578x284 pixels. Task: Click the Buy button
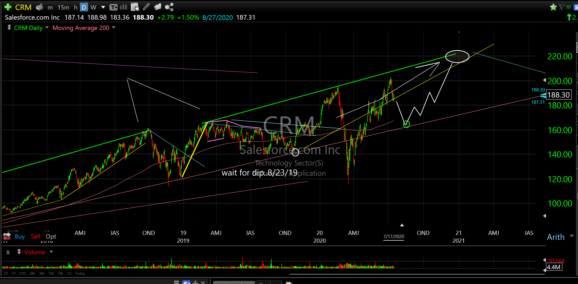pos(20,236)
